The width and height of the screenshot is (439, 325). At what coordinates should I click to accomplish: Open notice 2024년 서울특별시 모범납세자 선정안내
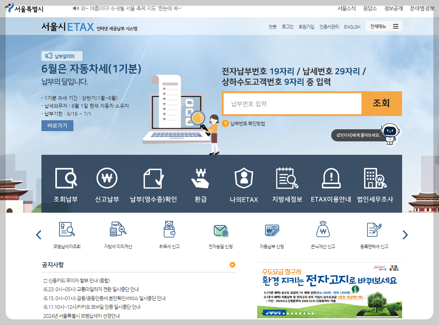tap(81, 316)
